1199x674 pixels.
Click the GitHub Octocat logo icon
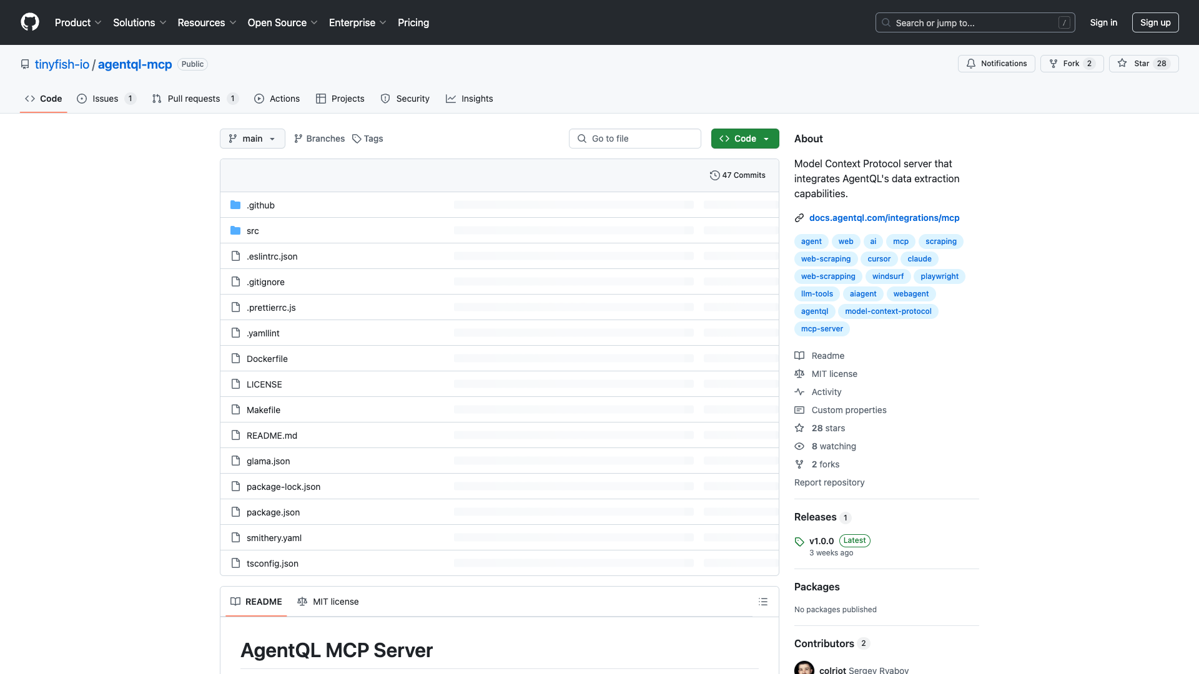30,22
